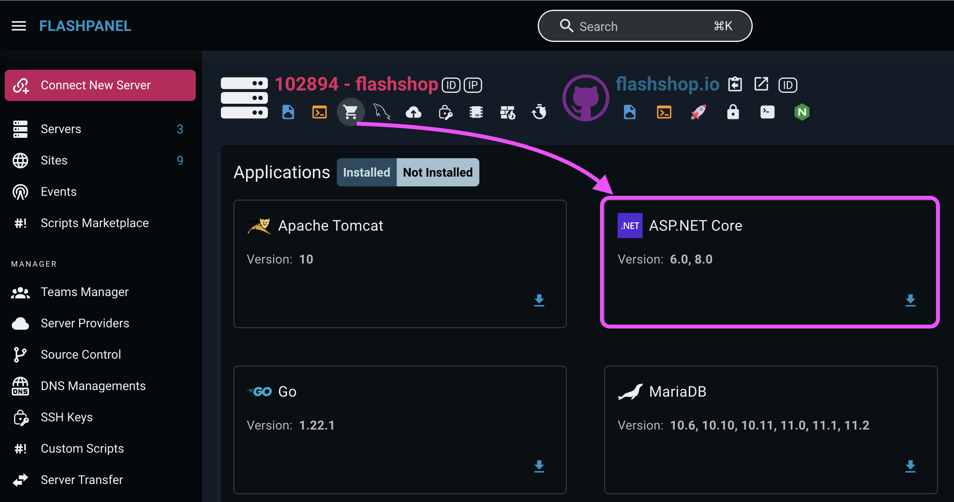Open the hamburger menu beside FLASHPANEL
Viewport: 954px width, 502px height.
click(18, 25)
